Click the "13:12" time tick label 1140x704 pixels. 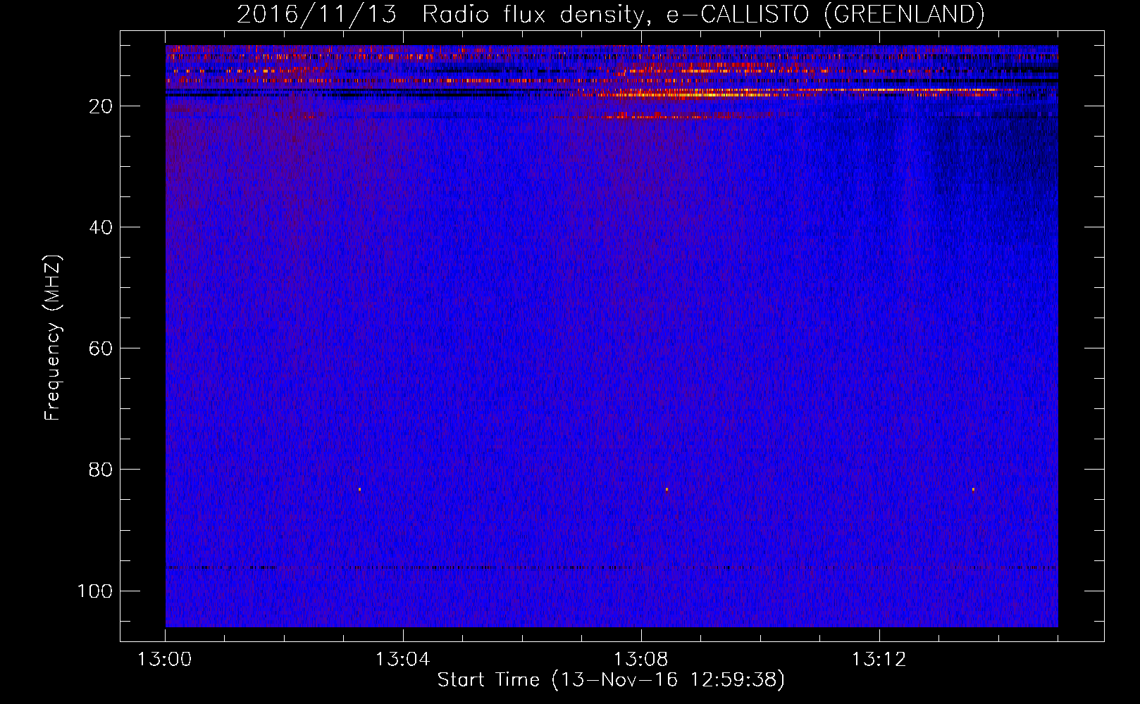pyautogui.click(x=879, y=660)
